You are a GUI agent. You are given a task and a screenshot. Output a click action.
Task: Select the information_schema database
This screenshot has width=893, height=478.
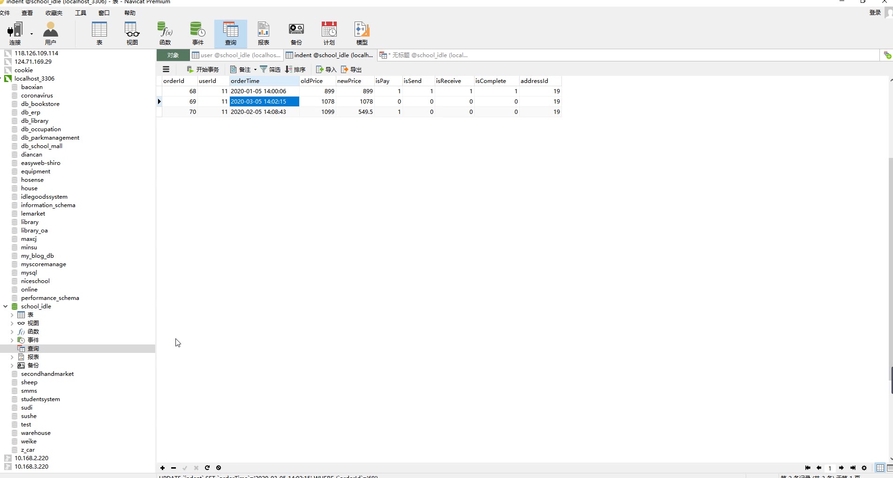(48, 205)
